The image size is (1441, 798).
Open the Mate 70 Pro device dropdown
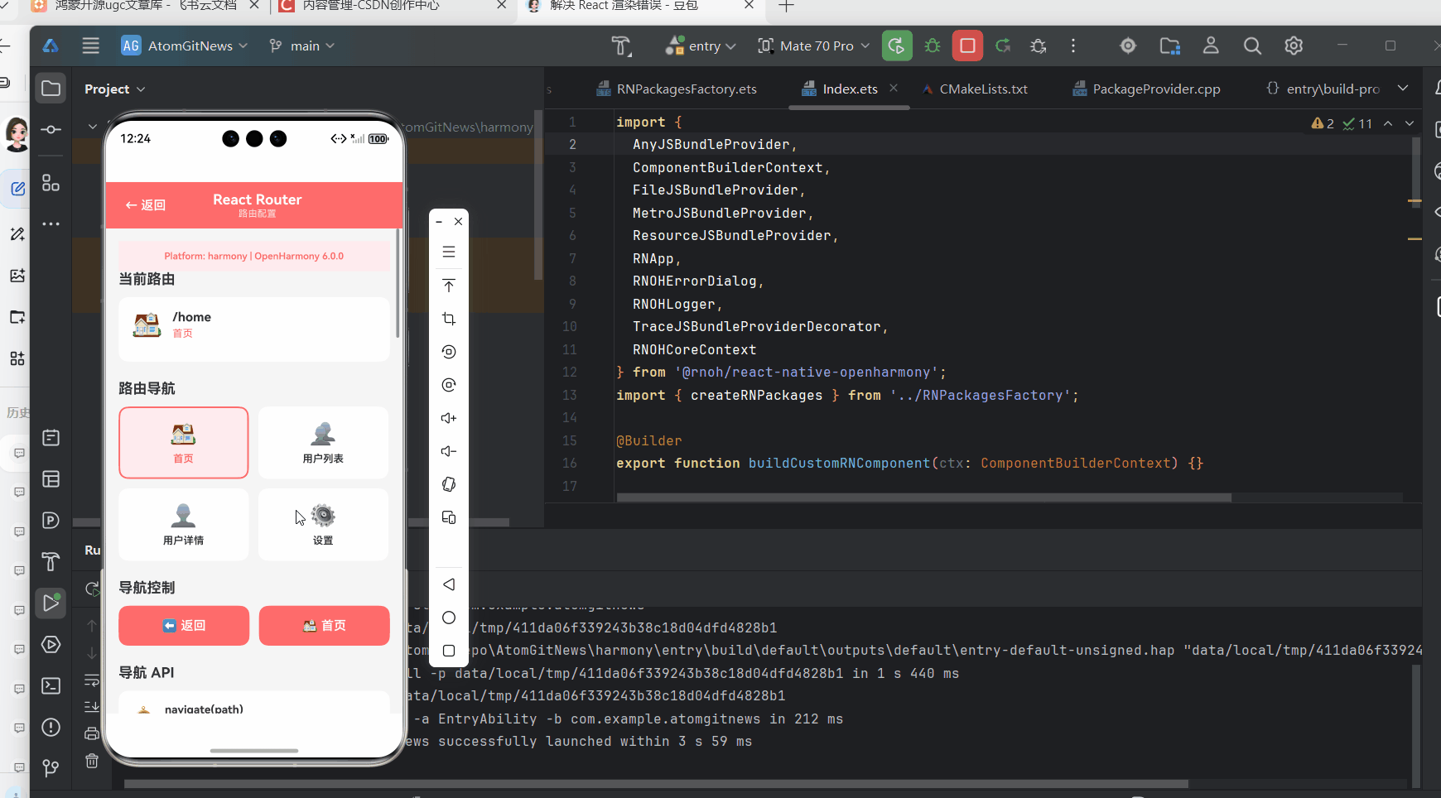(x=813, y=46)
